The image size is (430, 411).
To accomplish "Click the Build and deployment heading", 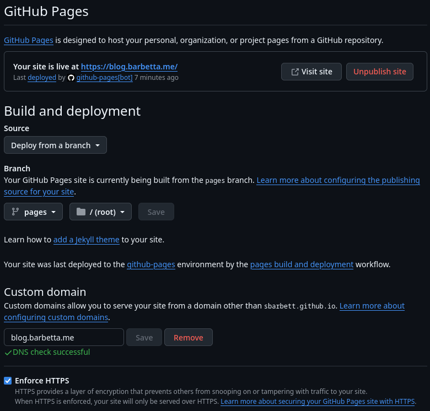I will click(72, 111).
